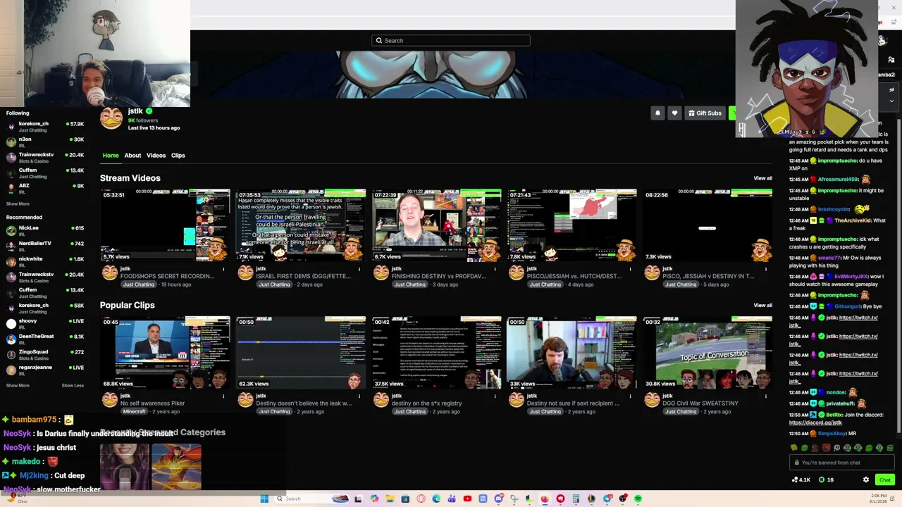Click the Gift Subs button
The height and width of the screenshot is (507, 902).
coord(705,113)
